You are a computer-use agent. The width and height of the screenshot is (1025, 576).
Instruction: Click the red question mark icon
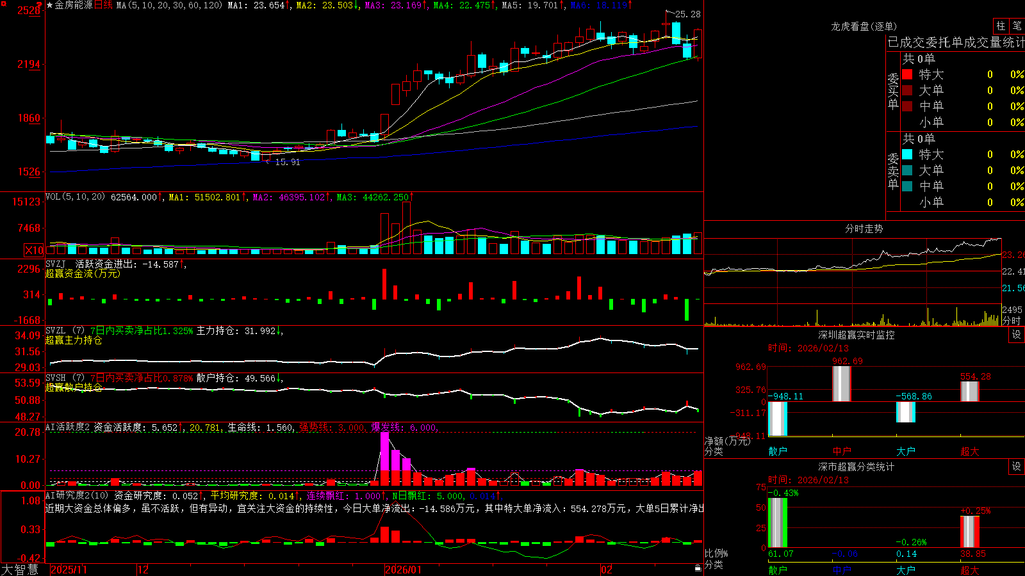tap(40, 5)
